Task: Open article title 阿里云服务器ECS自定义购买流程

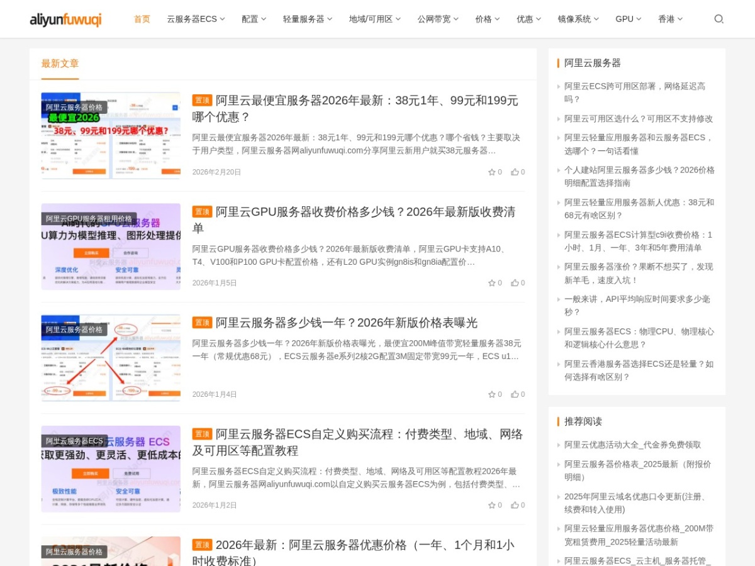Action: click(357, 442)
